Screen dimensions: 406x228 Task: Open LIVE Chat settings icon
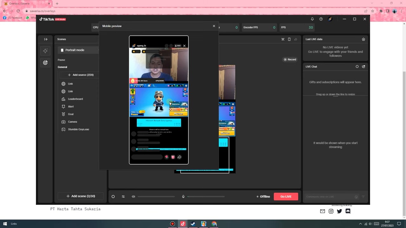pos(357,66)
